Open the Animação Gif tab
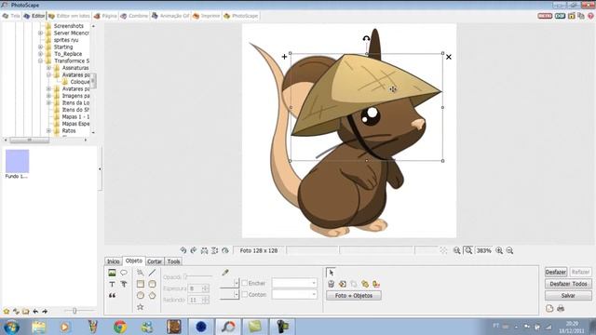 (169, 16)
